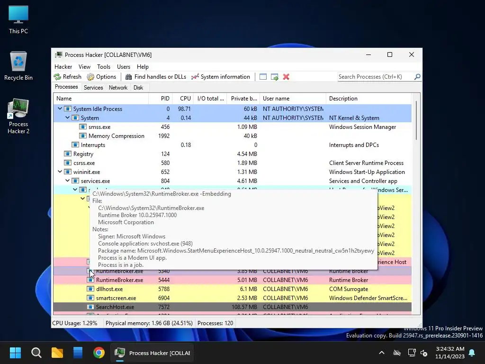Select the dllhost.exe process row
Screen dimensions: 485x364
232,289
